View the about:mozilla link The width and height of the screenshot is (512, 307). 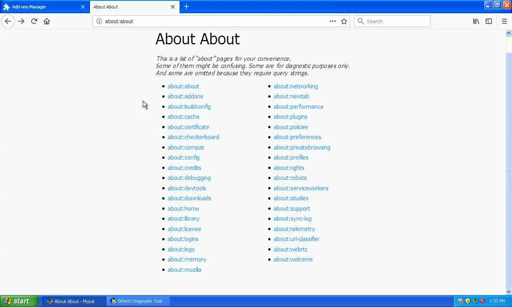click(184, 270)
